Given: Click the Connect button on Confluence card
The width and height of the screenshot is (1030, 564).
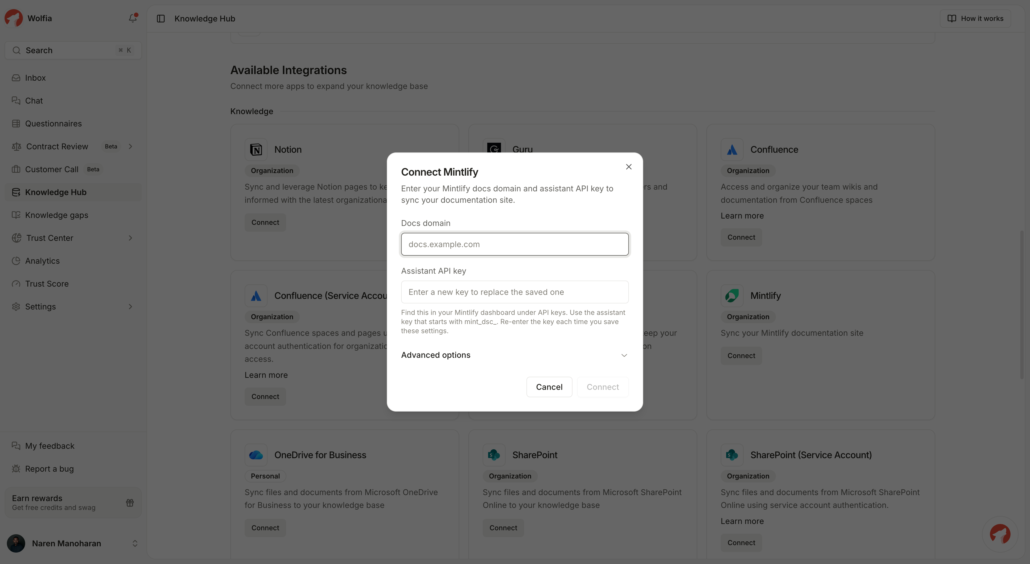Looking at the screenshot, I should point(741,237).
